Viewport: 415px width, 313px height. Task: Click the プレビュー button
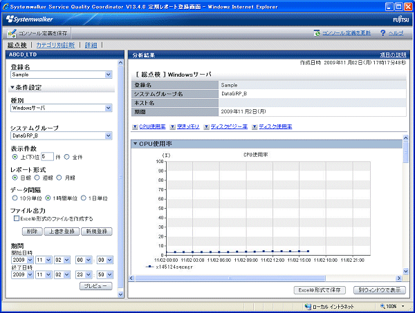click(x=96, y=286)
